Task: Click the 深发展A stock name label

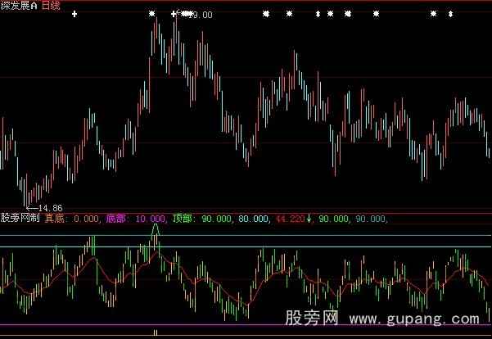Action: (17, 5)
